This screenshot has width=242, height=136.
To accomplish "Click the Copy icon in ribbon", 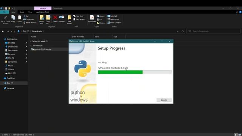I will tap(13, 17).
